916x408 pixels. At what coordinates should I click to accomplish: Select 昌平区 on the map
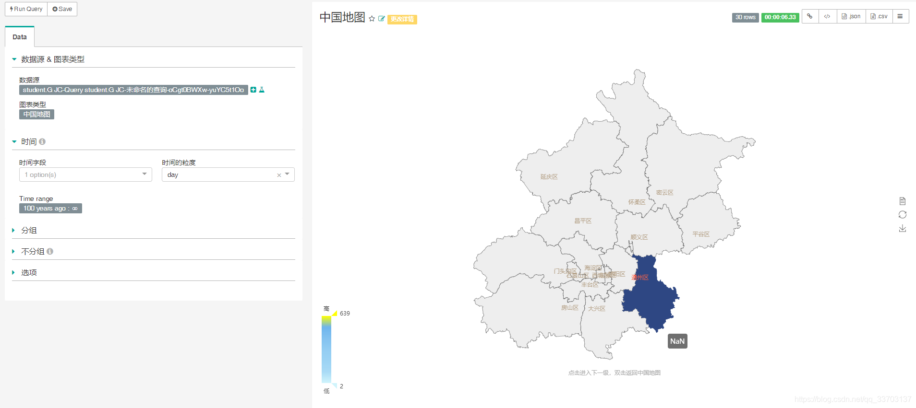pos(583,221)
